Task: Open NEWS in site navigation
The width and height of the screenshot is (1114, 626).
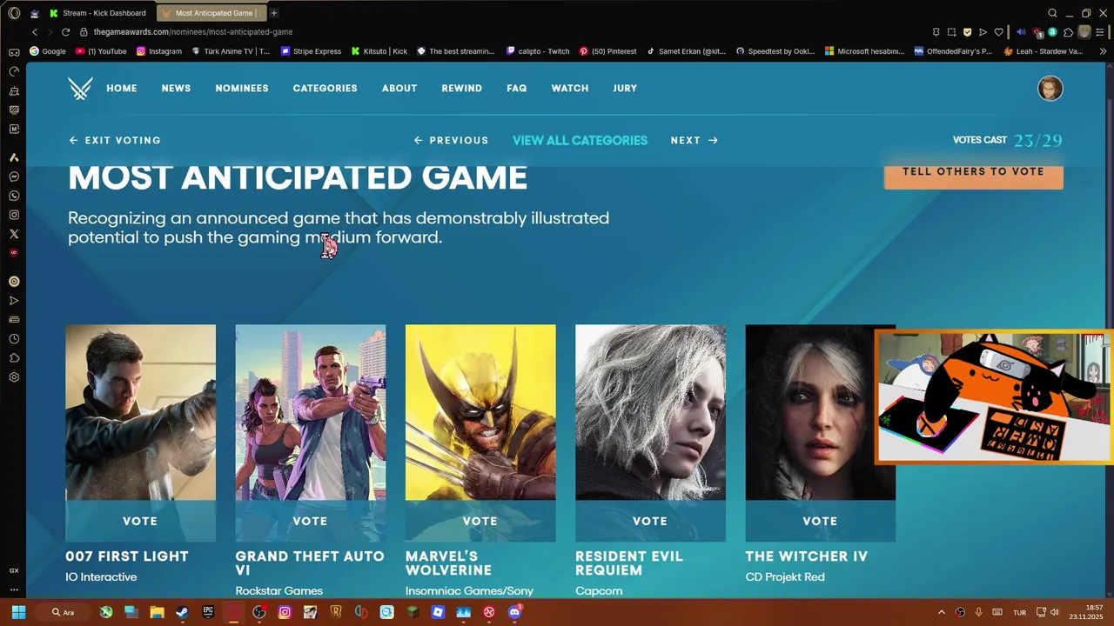Action: click(x=176, y=89)
